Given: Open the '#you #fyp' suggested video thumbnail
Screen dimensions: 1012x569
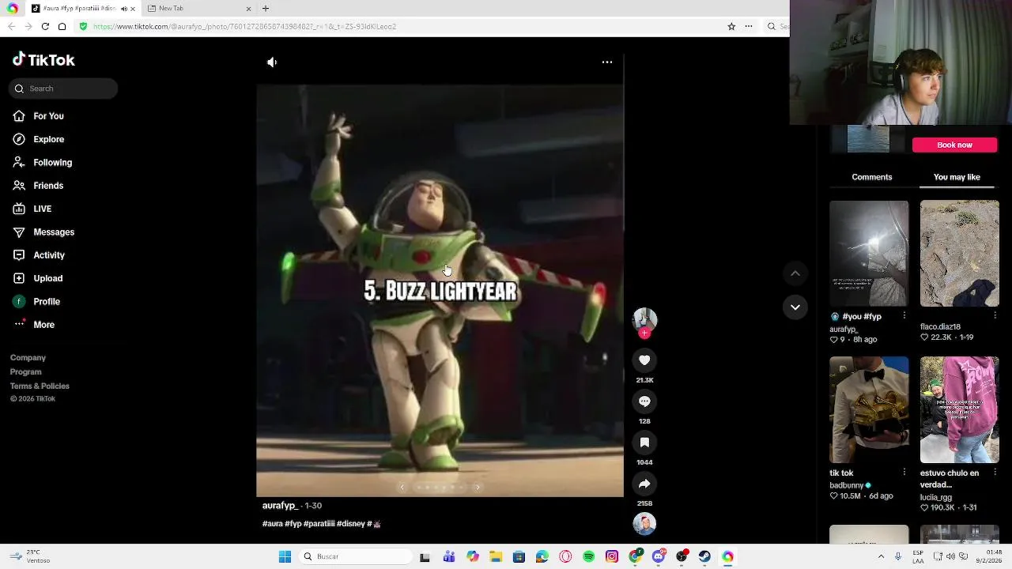Looking at the screenshot, I should point(869,254).
